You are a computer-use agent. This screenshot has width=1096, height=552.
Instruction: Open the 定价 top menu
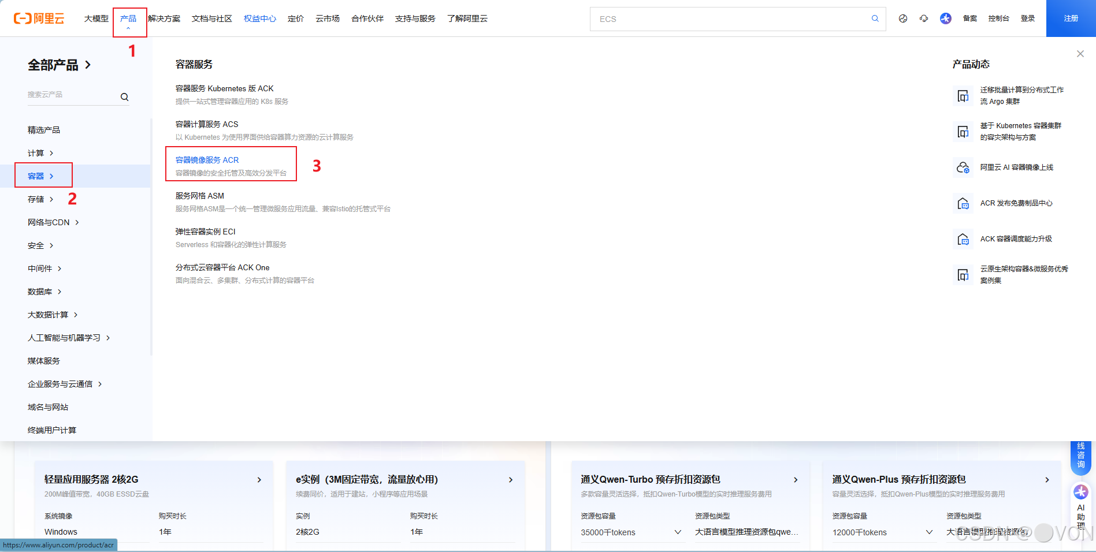tap(296, 18)
